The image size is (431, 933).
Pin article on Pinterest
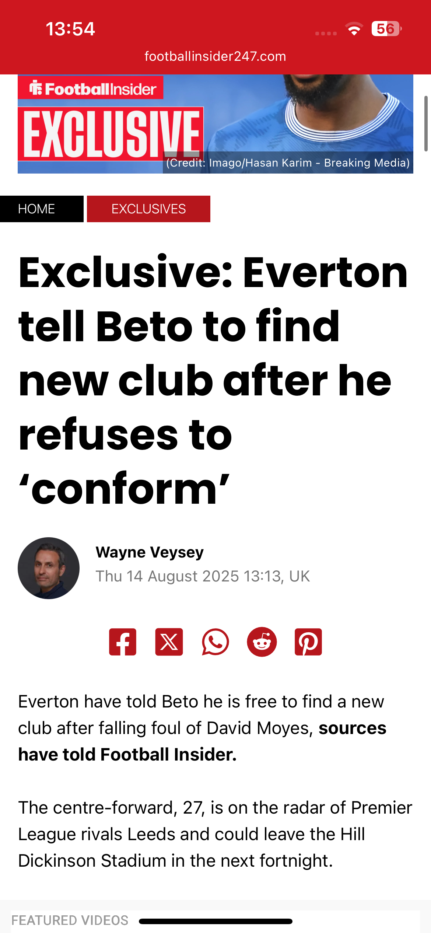[308, 642]
